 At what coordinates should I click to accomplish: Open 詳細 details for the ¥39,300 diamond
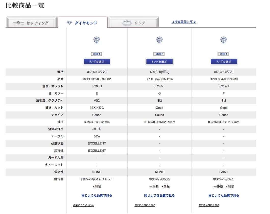click(159, 54)
